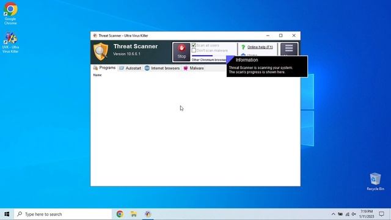The height and width of the screenshot is (220, 391).
Task: Click the muted volume tray icon
Action: [354, 214]
